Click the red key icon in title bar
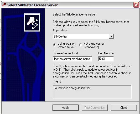Screen dimensions: 140x114 [x=4, y=5]
